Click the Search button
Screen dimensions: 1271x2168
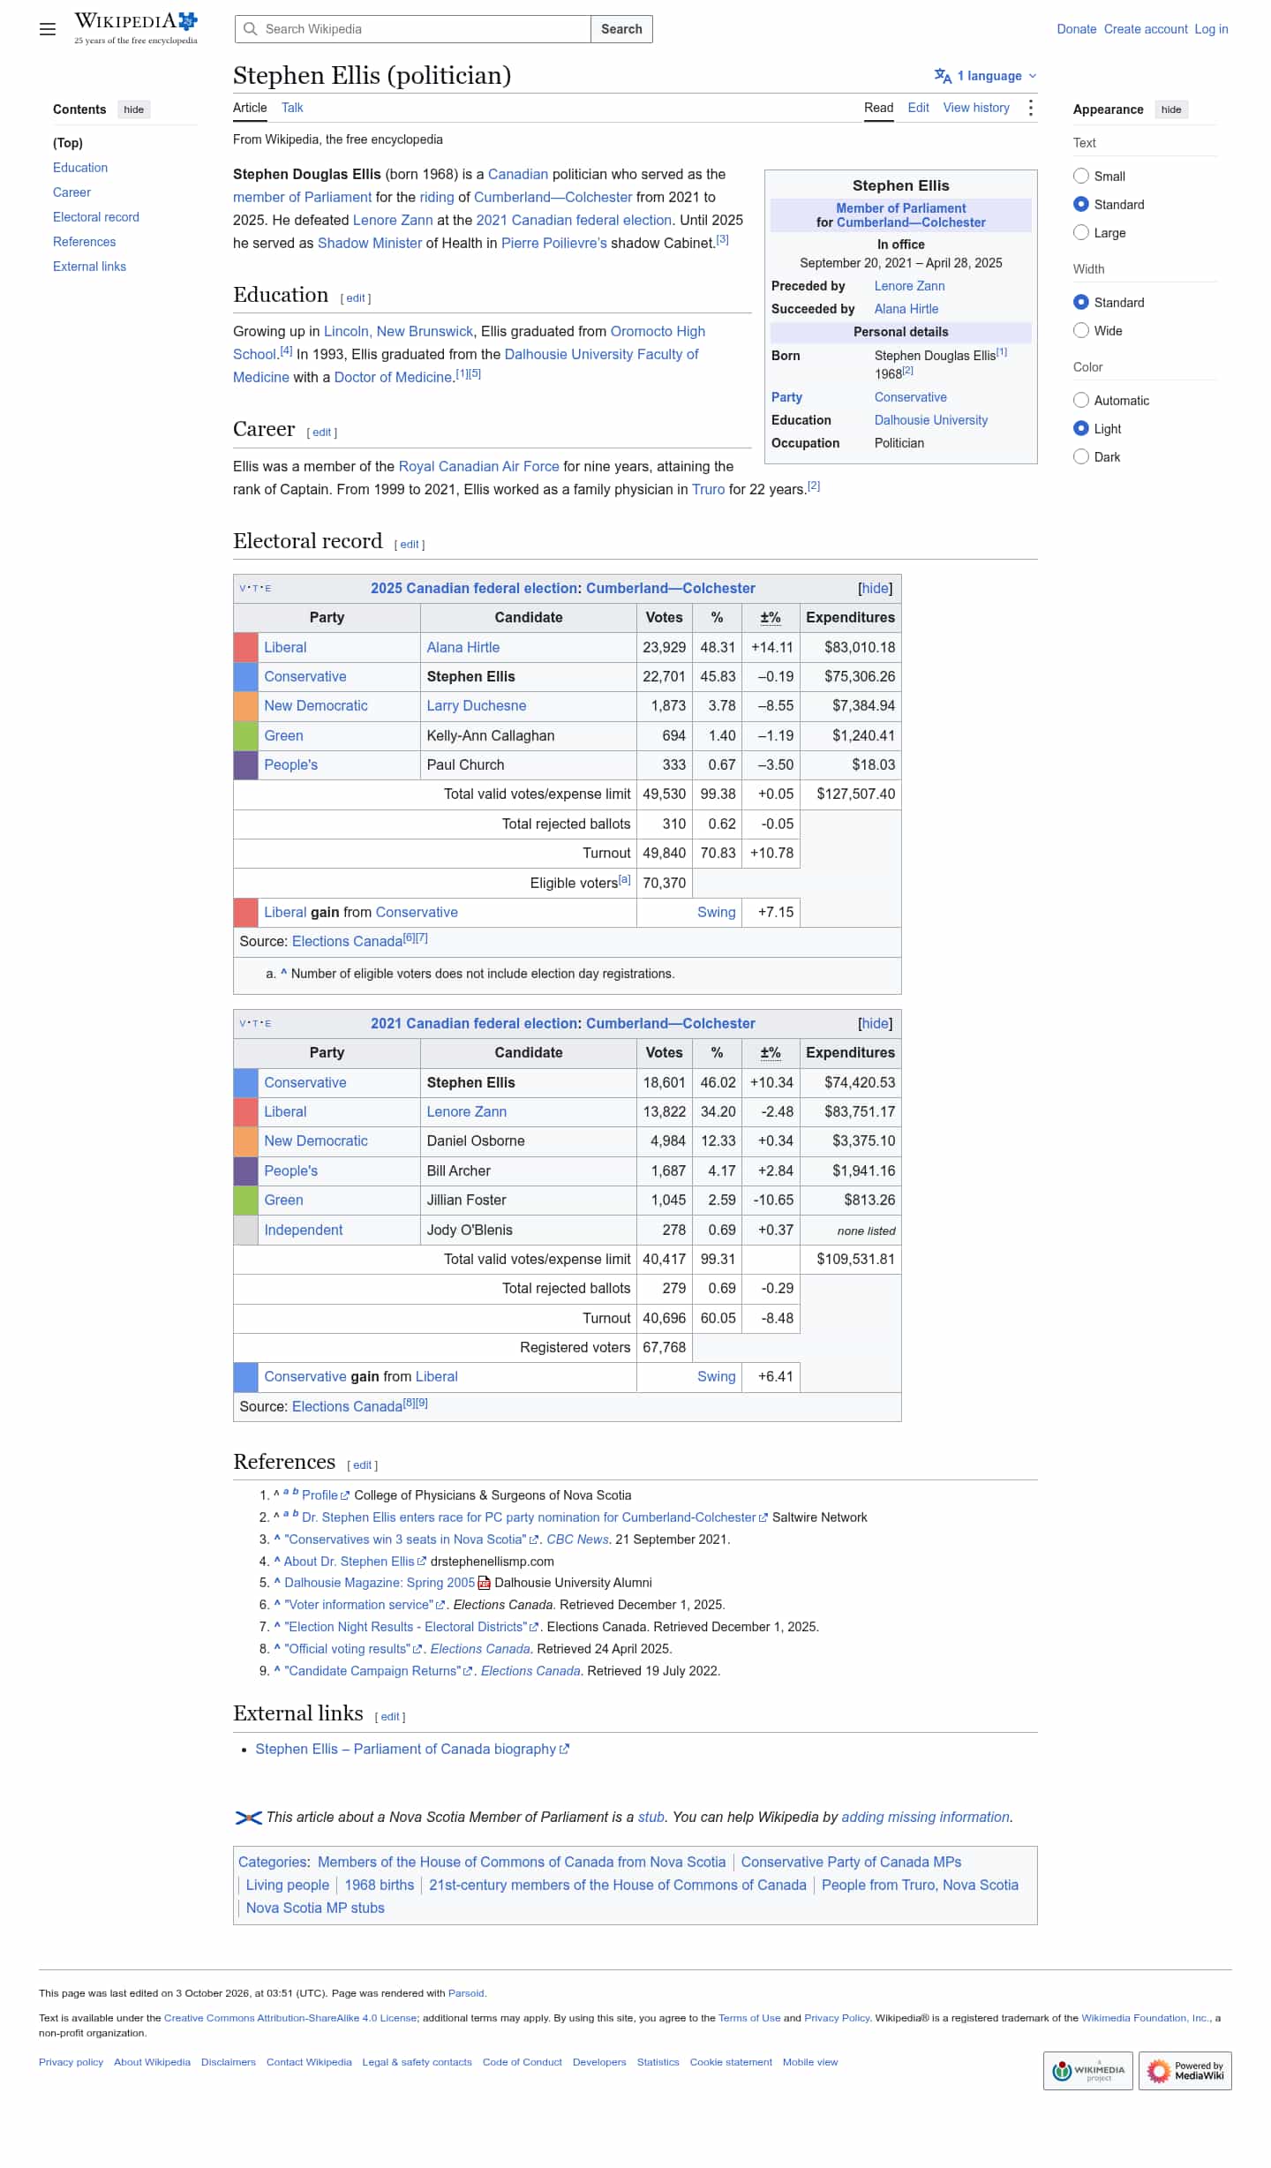pyautogui.click(x=621, y=29)
